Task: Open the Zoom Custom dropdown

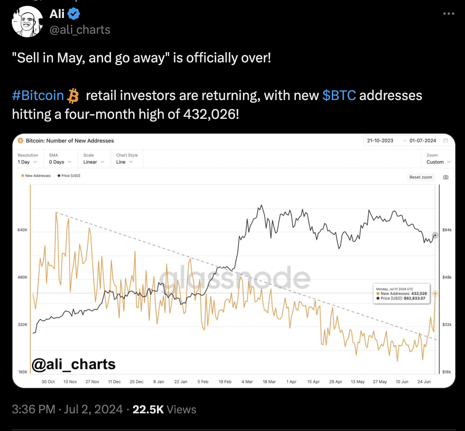Action: (x=439, y=162)
